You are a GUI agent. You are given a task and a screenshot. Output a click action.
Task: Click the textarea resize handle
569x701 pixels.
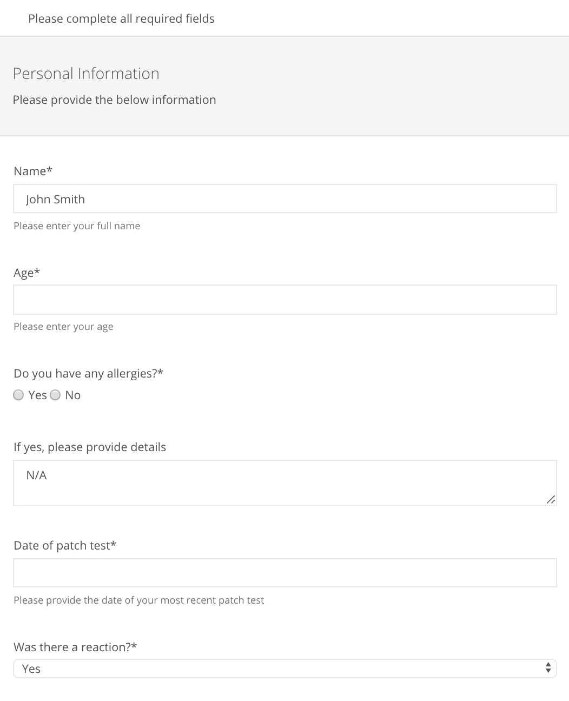coord(551,500)
